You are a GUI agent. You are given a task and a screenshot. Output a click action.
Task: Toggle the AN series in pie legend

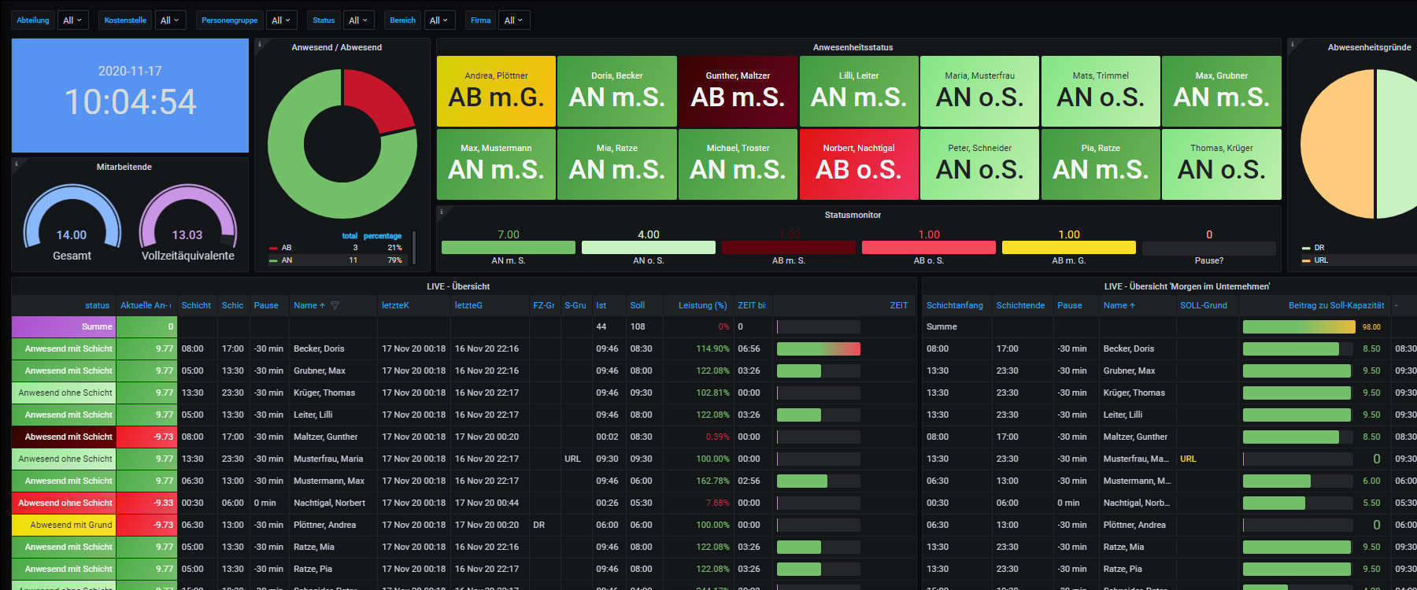[x=287, y=260]
